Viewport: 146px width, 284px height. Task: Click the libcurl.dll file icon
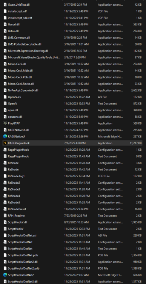tap(5, 24)
